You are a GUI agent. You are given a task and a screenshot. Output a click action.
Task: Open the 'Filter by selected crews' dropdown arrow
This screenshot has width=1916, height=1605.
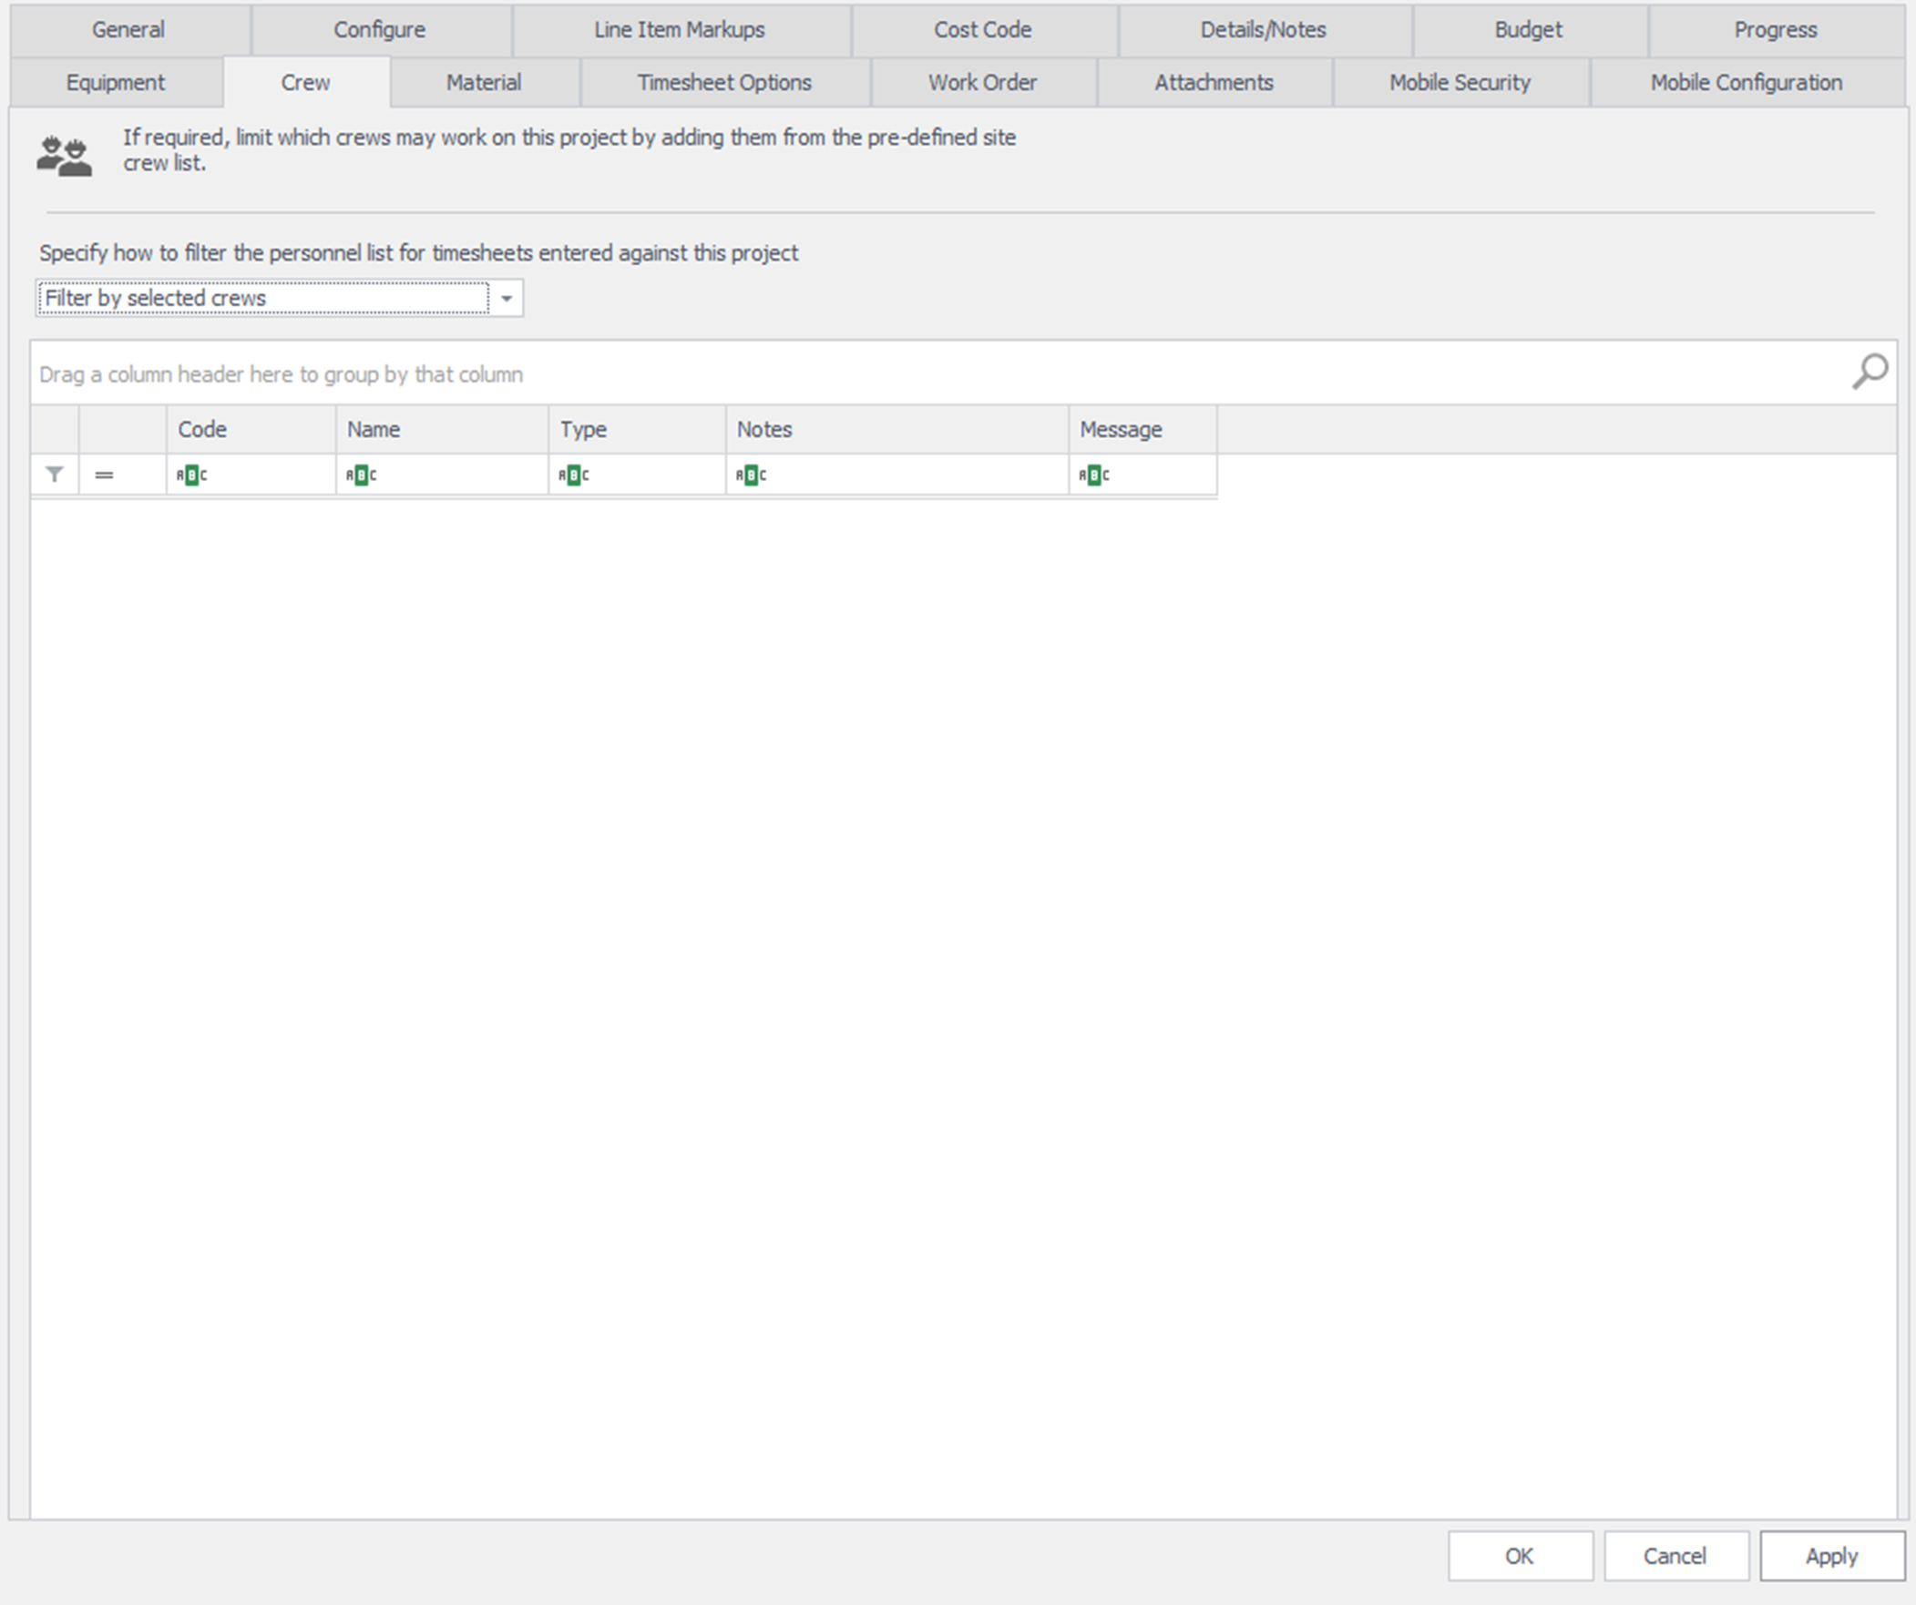(x=507, y=299)
